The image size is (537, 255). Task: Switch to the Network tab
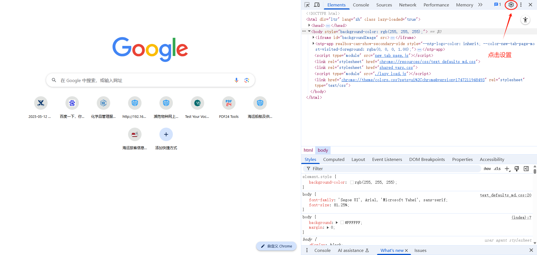(x=408, y=5)
